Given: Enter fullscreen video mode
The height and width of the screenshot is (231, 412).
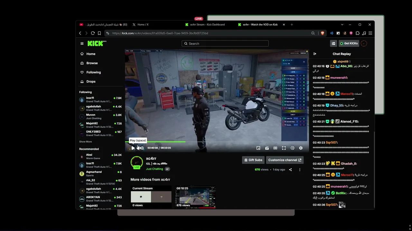Looking at the screenshot, I should pos(284,148).
